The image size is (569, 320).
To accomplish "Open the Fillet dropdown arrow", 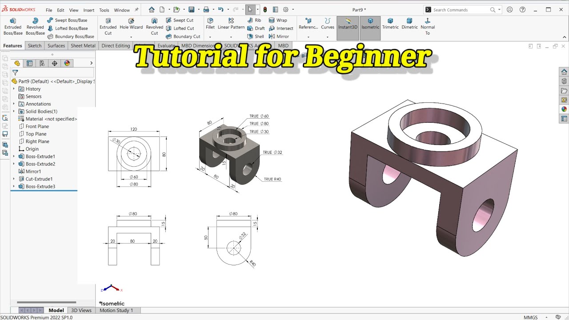I will [210, 37].
